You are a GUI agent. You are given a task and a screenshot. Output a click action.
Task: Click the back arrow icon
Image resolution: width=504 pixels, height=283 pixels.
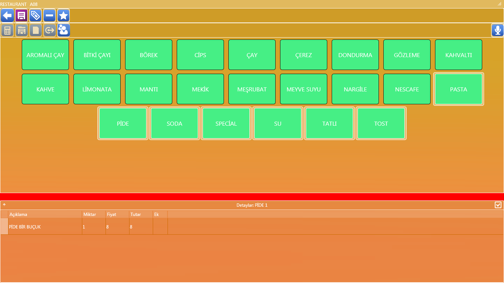click(x=7, y=15)
